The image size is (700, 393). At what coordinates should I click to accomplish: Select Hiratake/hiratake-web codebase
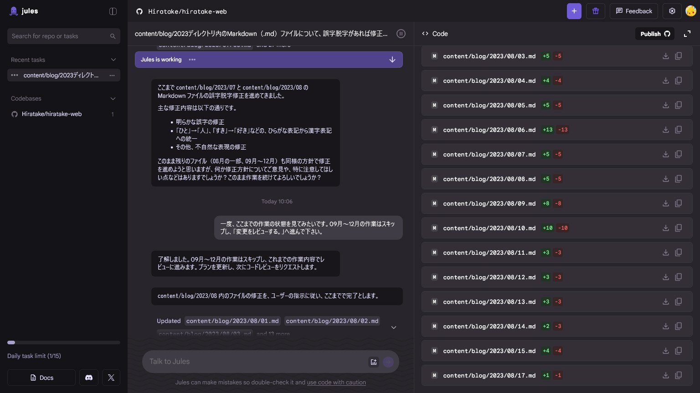coord(51,114)
